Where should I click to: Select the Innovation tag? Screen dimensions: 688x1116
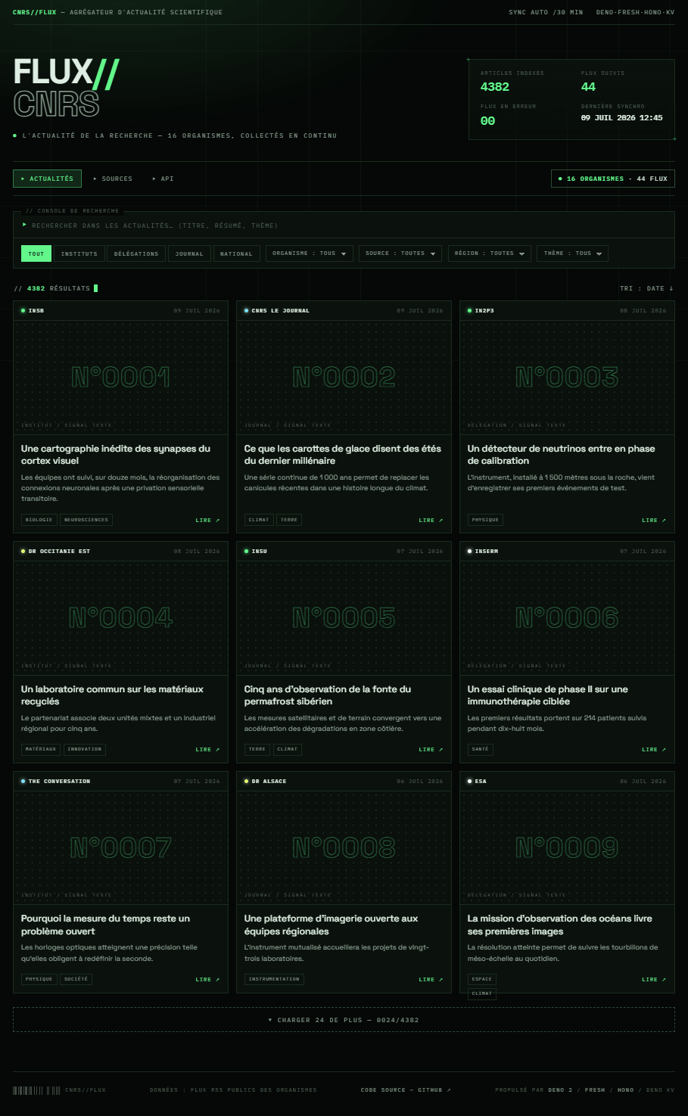coord(85,749)
